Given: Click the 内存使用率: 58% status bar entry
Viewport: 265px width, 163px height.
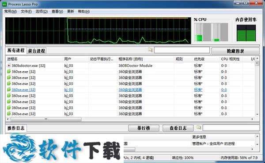Looking at the screenshot, I should tap(239, 158).
